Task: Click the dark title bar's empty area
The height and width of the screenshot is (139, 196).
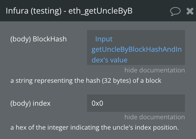Action: (153, 11)
